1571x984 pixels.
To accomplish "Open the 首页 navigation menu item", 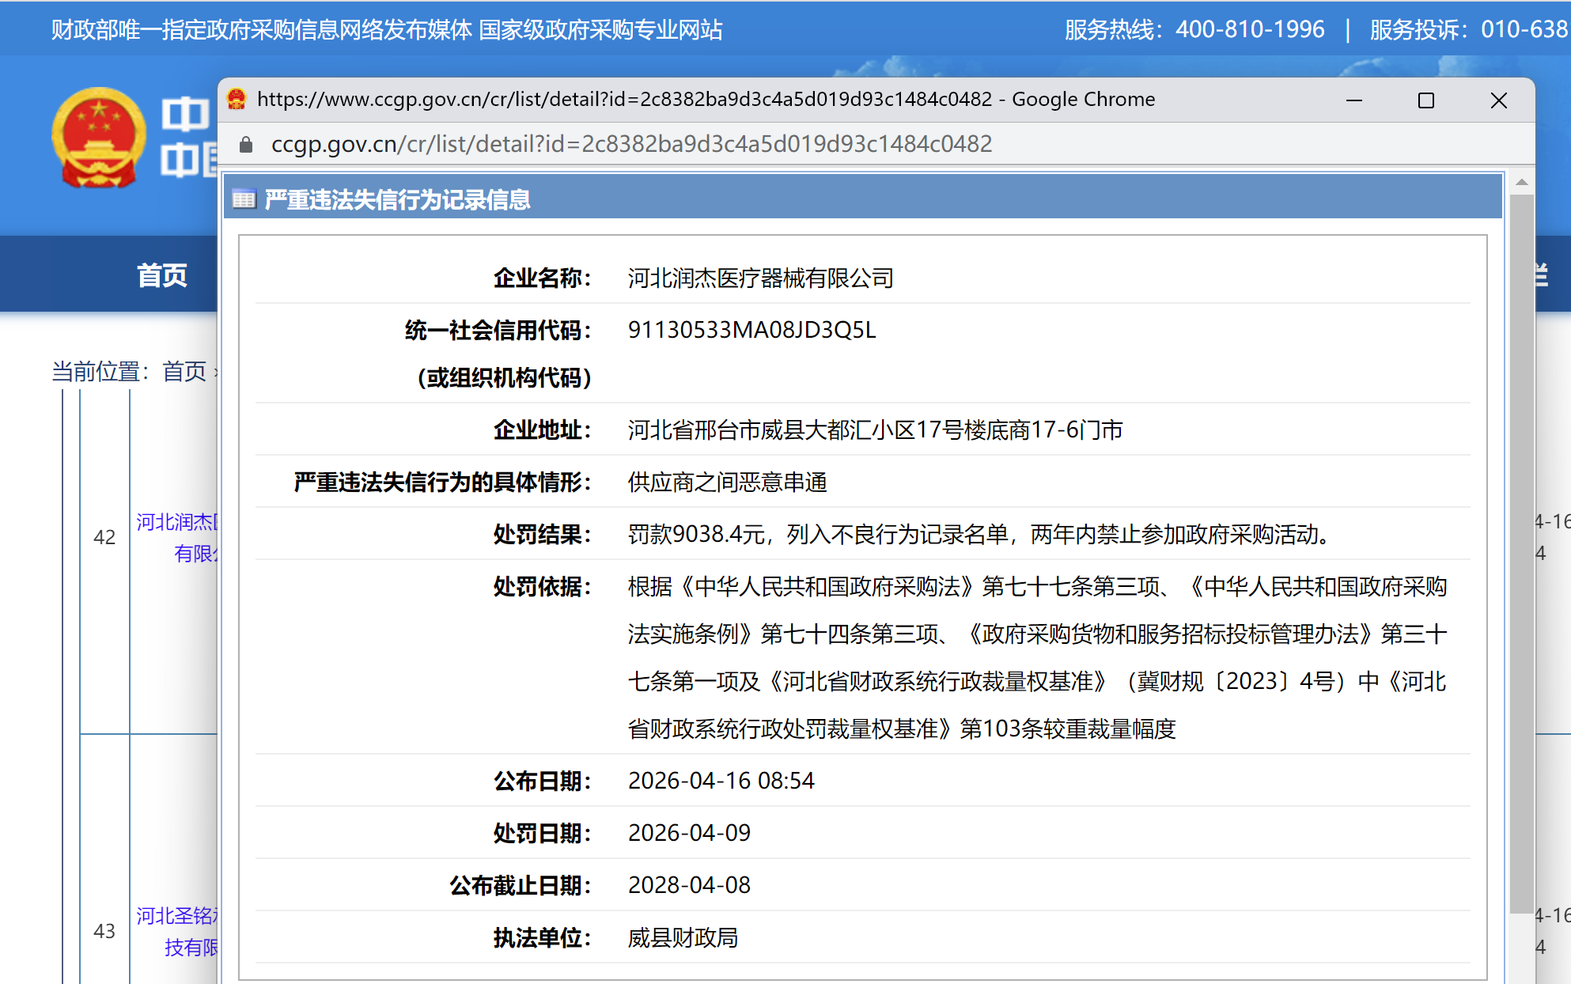I will coord(161,275).
